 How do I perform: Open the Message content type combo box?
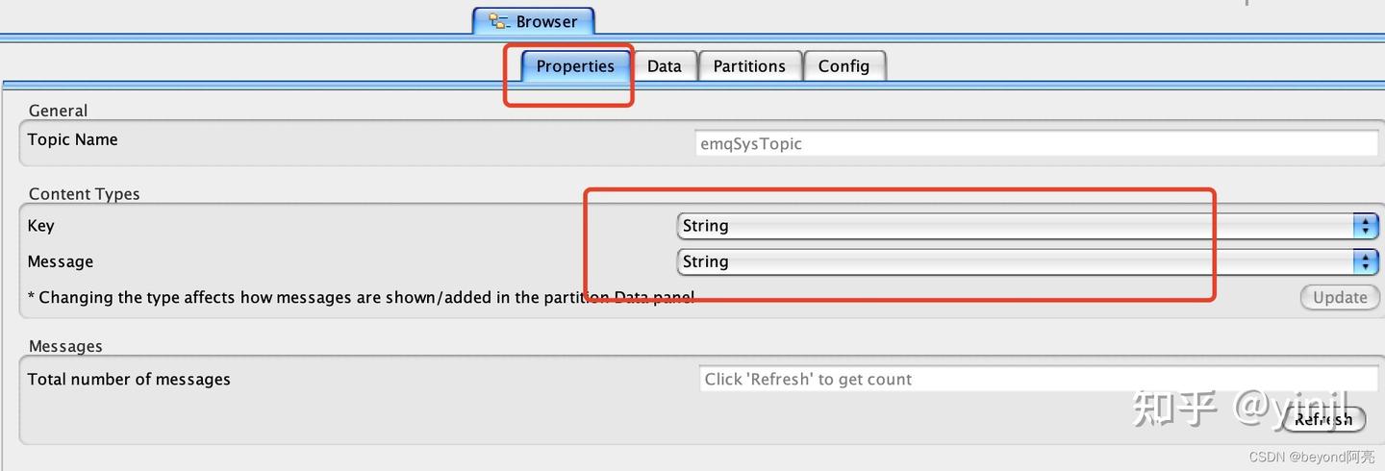(x=1015, y=261)
